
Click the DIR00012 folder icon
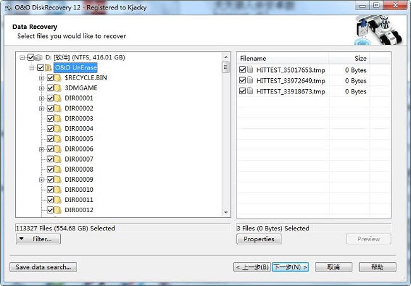click(x=58, y=210)
